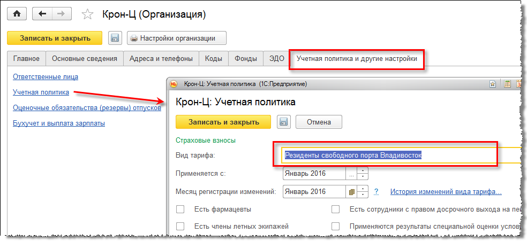Select Учетная политика и другие настройки tab
The width and height of the screenshot is (527, 241).
[357, 59]
